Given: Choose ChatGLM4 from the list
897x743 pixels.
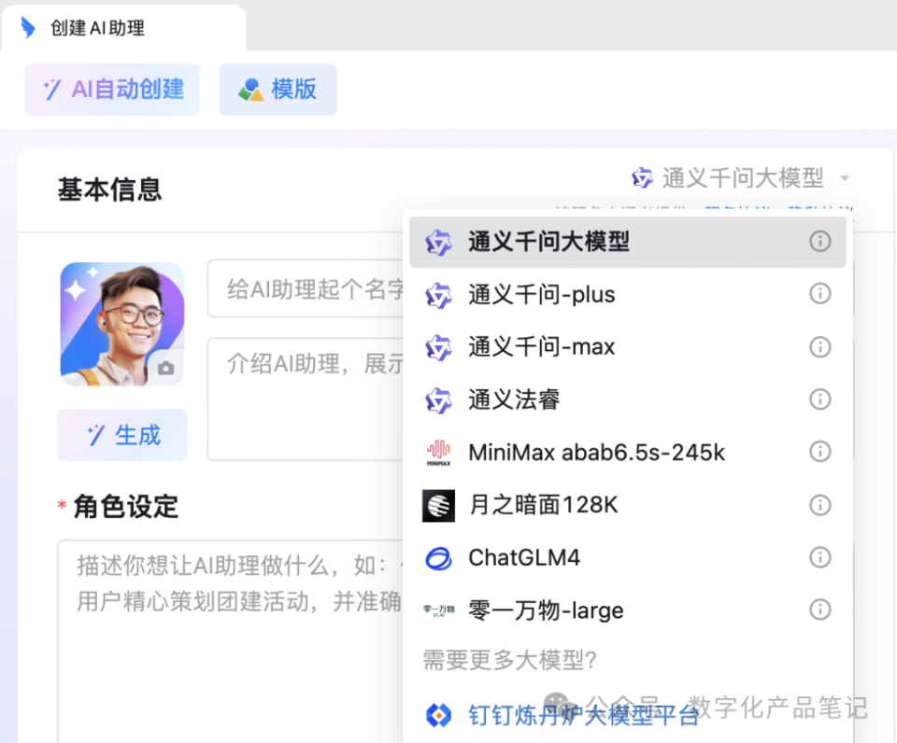Looking at the screenshot, I should tap(628, 558).
